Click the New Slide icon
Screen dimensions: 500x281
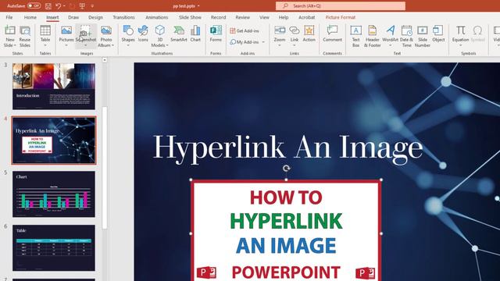coord(10,30)
